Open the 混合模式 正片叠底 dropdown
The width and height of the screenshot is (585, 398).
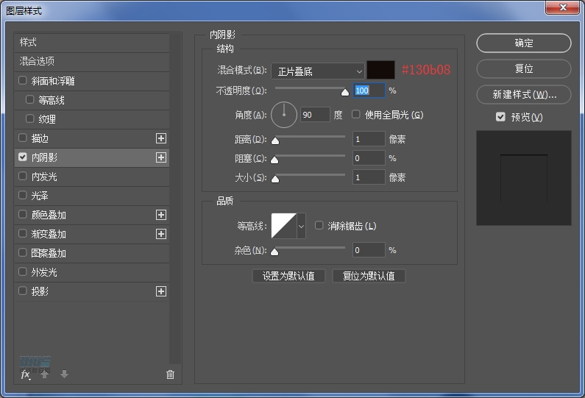318,71
